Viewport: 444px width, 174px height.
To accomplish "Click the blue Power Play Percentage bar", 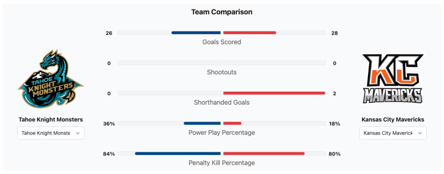I will coord(202,123).
